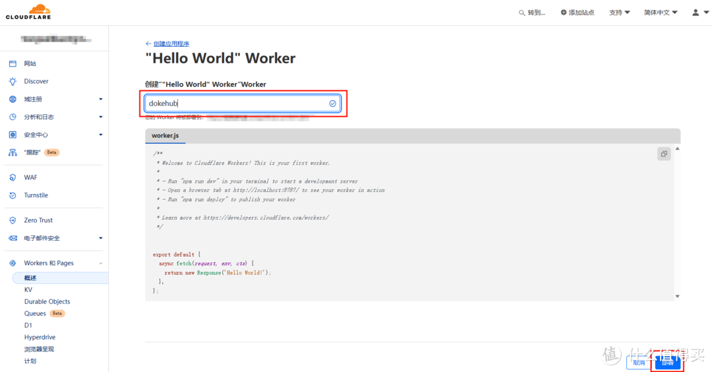Click code editor scrollbar up arrow
Screen dimensions: 712x372
click(677, 149)
